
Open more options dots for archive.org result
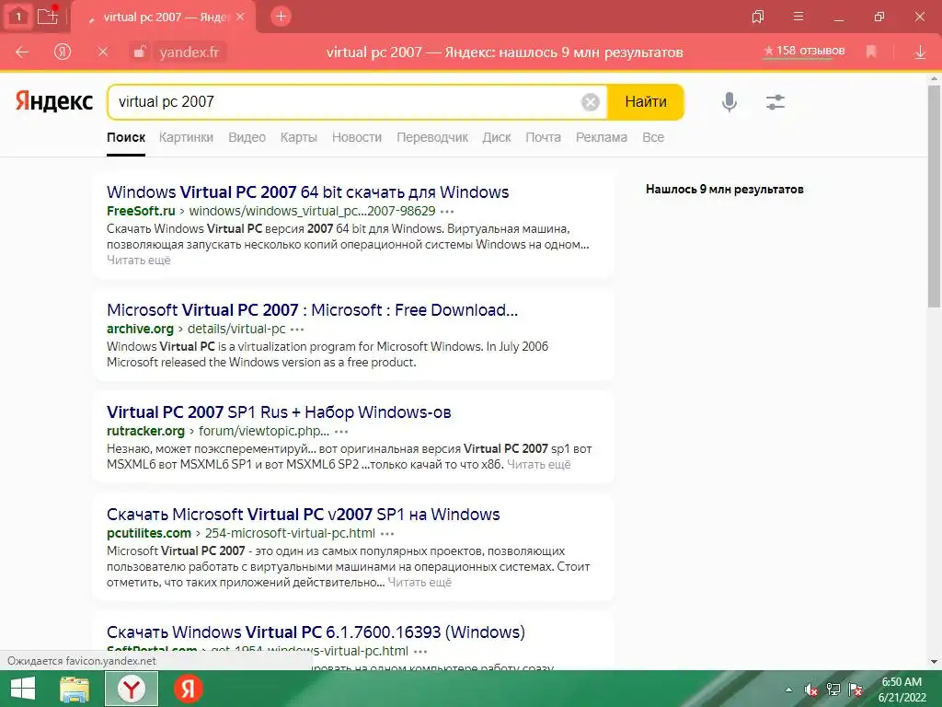pos(297,330)
